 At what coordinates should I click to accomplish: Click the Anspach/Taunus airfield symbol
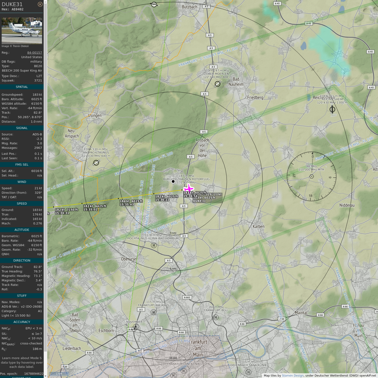point(96,163)
